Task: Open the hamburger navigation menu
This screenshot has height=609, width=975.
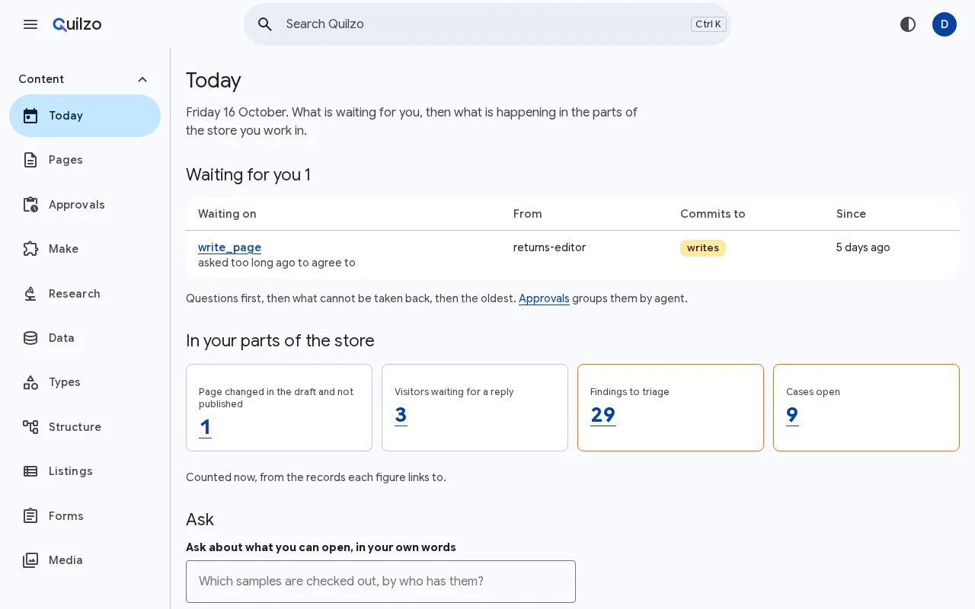Action: pyautogui.click(x=30, y=24)
